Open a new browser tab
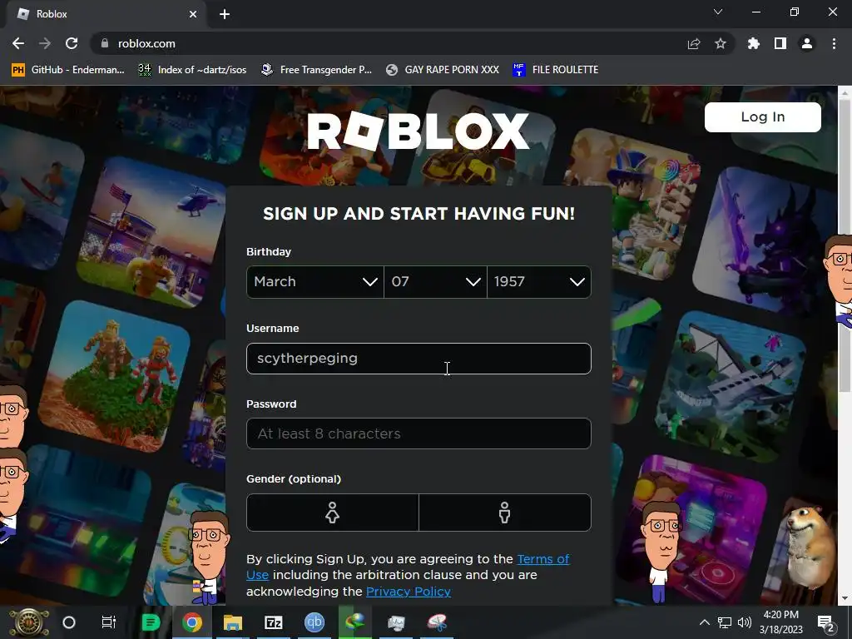The height and width of the screenshot is (639, 852). 225,14
